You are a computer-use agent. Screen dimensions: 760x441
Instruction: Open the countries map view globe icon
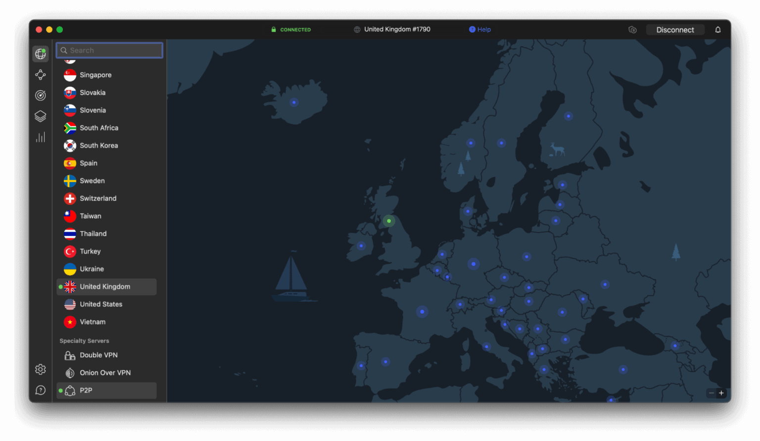tap(41, 53)
